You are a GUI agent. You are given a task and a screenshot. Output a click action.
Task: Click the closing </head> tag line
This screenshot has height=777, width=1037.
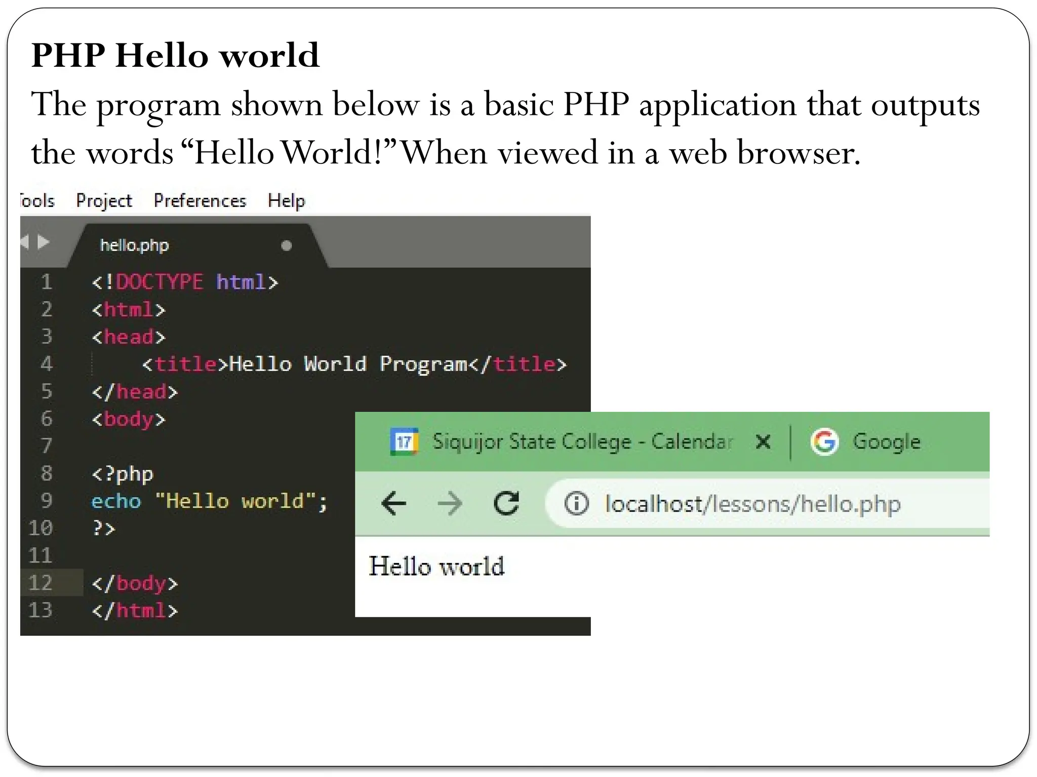pos(135,392)
